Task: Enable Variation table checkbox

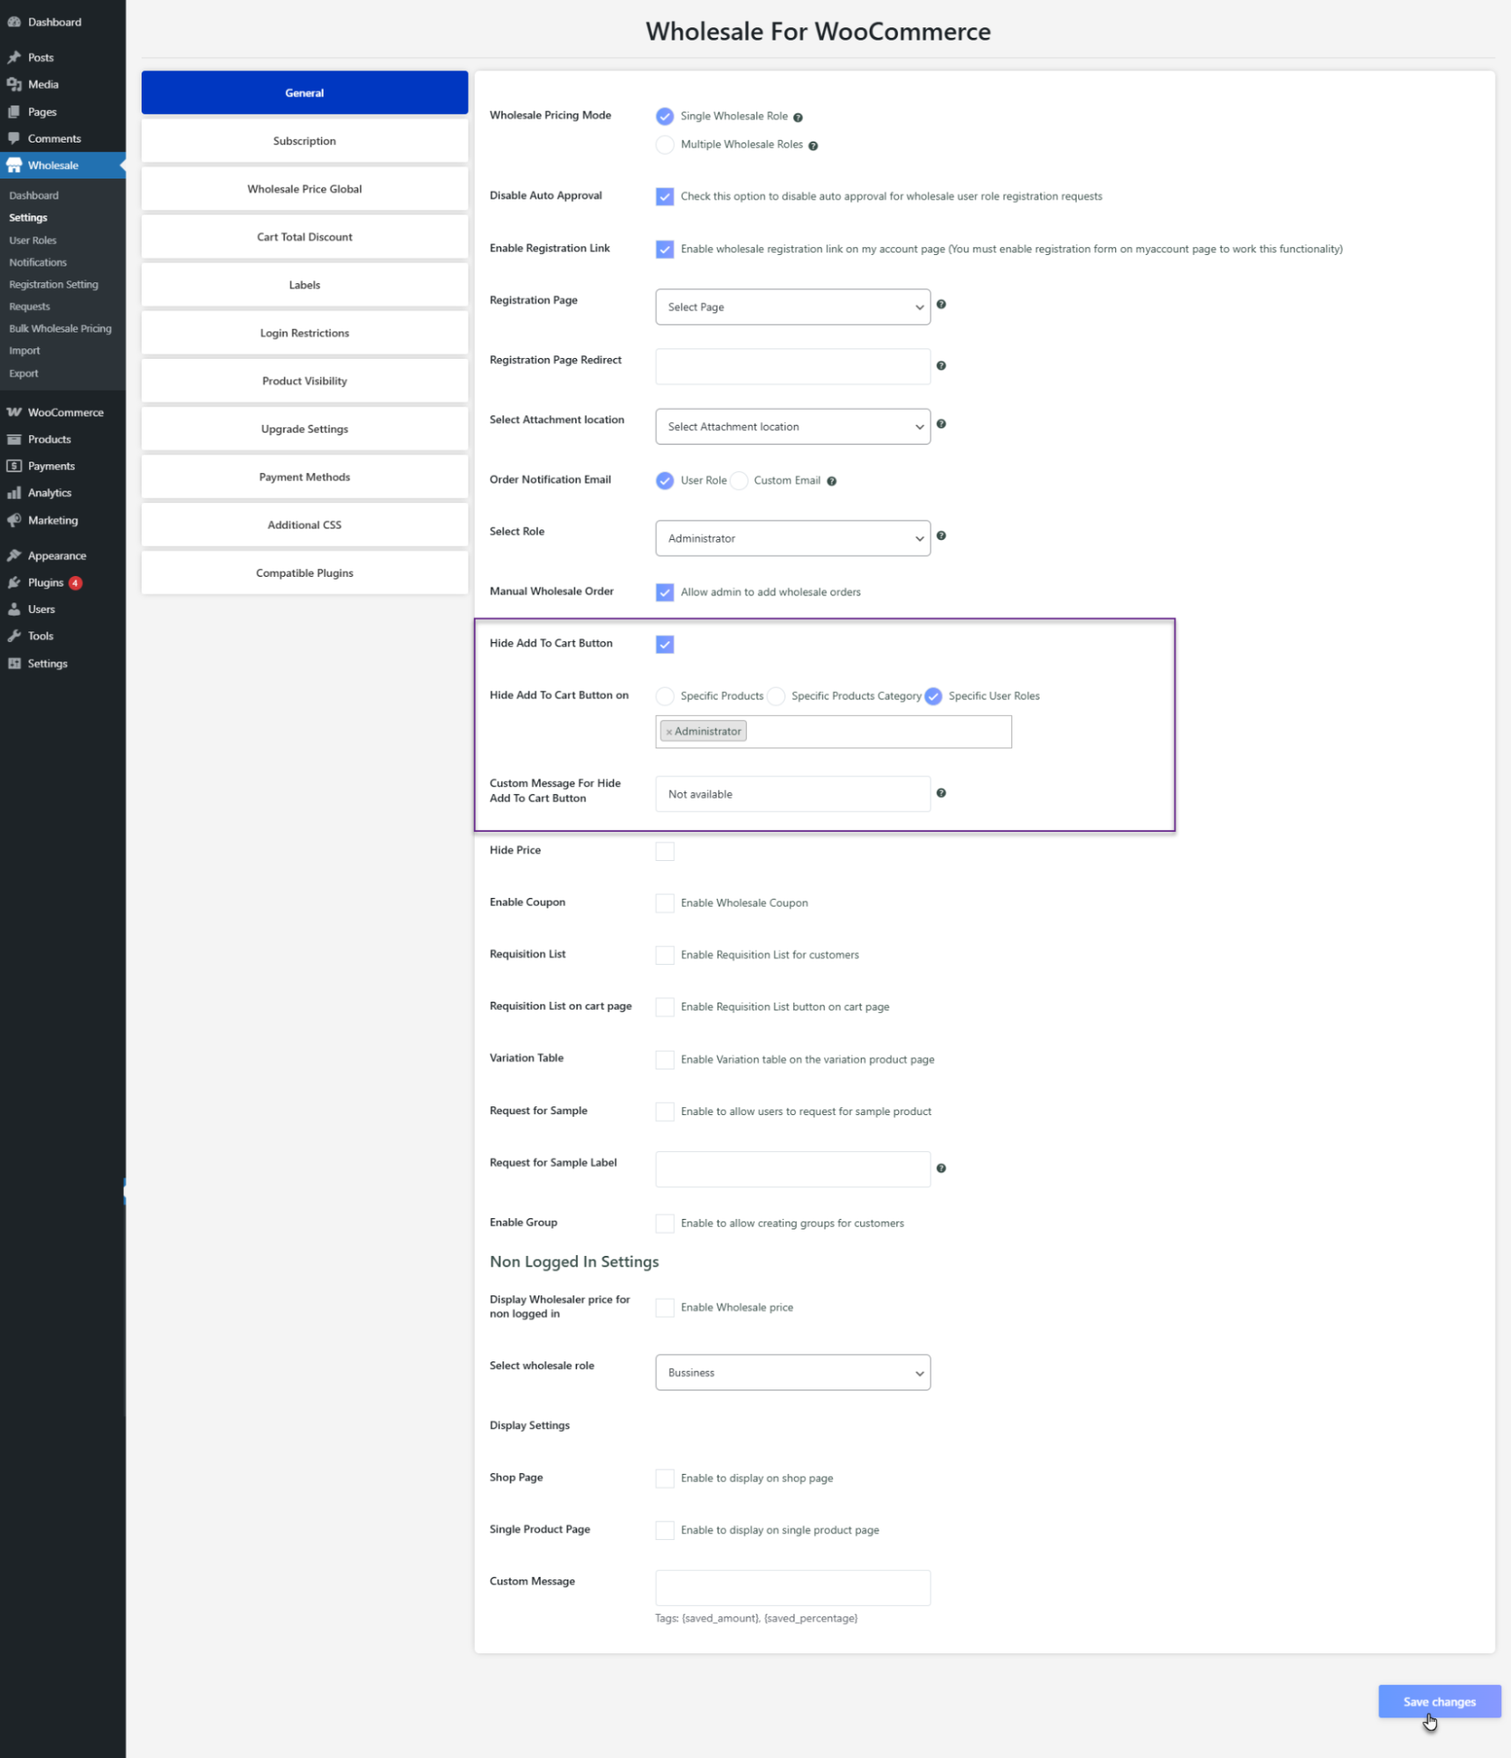Action: [665, 1060]
